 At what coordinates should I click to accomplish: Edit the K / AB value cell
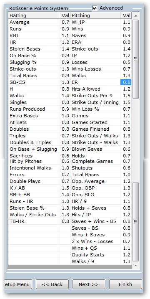coord(65,188)
